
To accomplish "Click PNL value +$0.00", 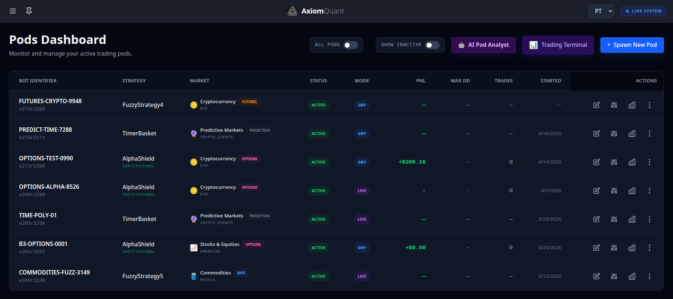I will coord(415,247).
